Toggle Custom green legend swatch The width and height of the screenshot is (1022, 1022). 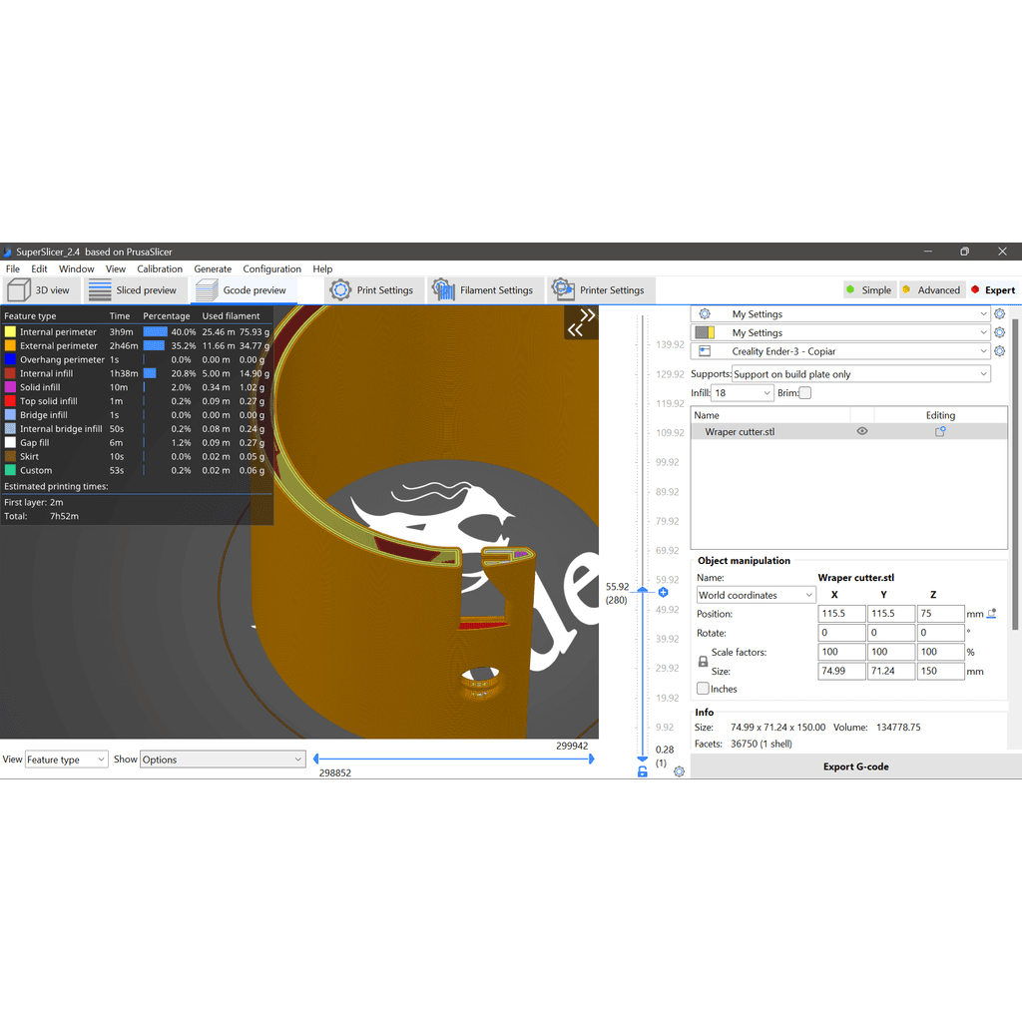(10, 470)
